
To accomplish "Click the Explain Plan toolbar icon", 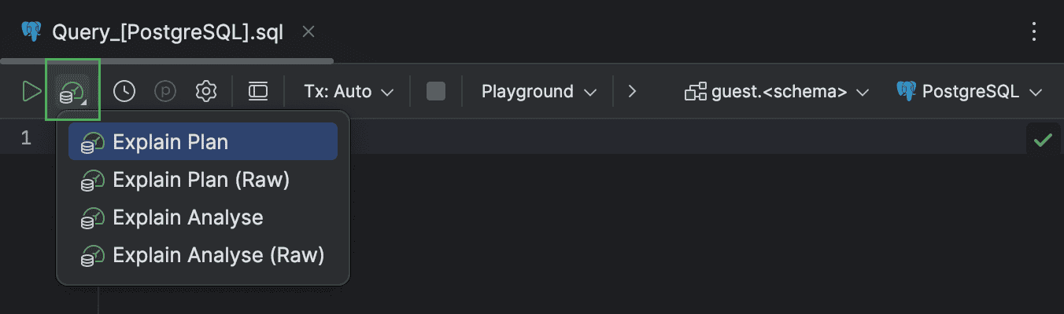I will pyautogui.click(x=72, y=92).
